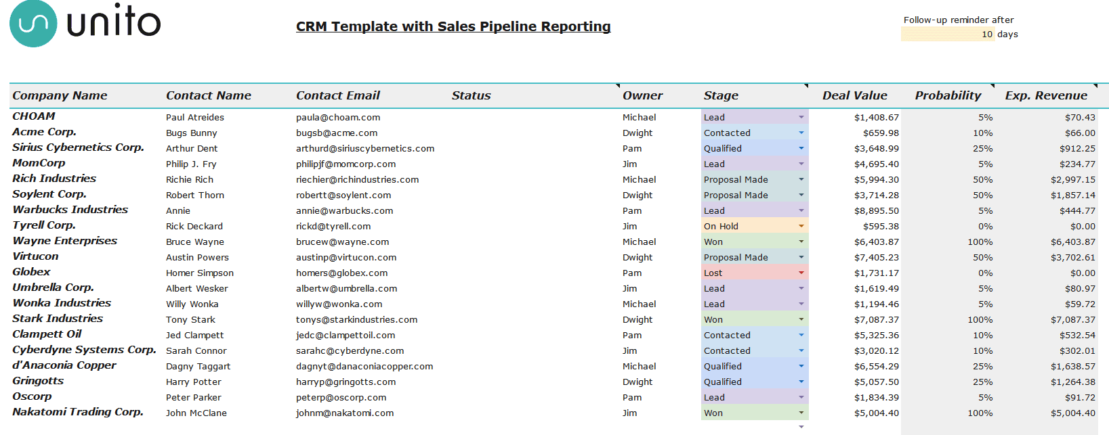This screenshot has width=1109, height=435.
Task: Select deal value $8,895.50
Action: [877, 210]
